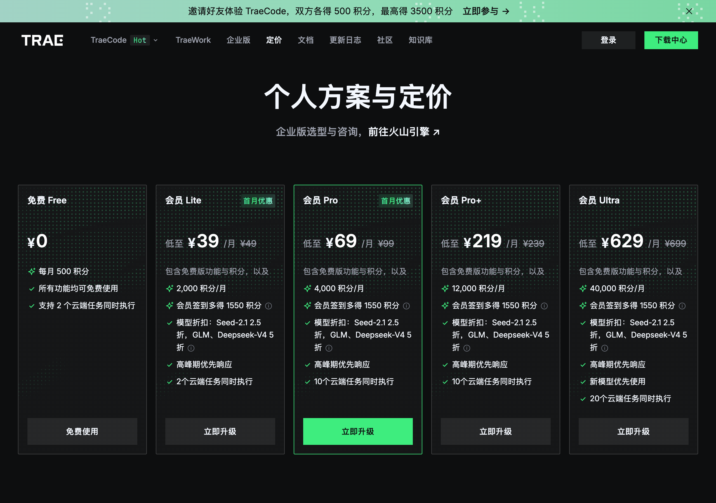Click Pro+ plan 模型折扣 info icon

pos(467,348)
